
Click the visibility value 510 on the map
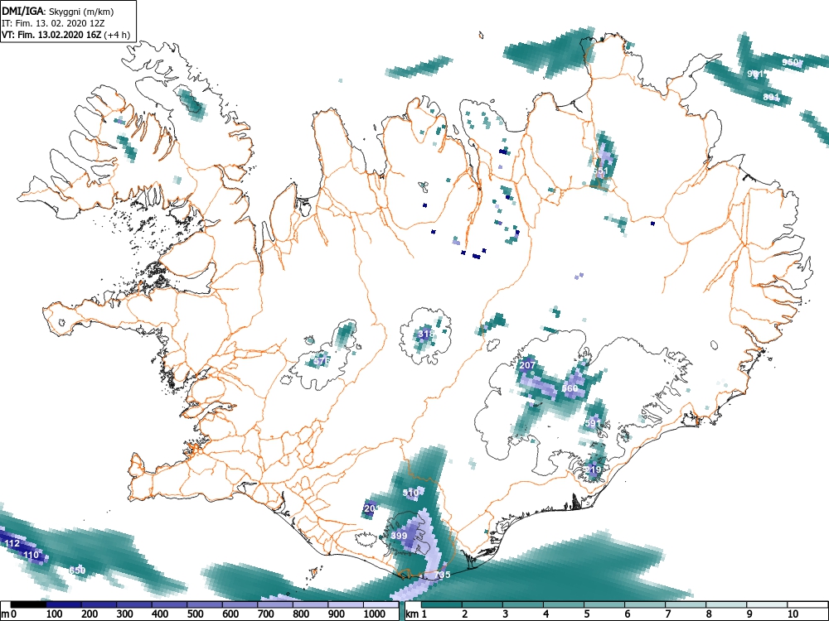pos(410,493)
